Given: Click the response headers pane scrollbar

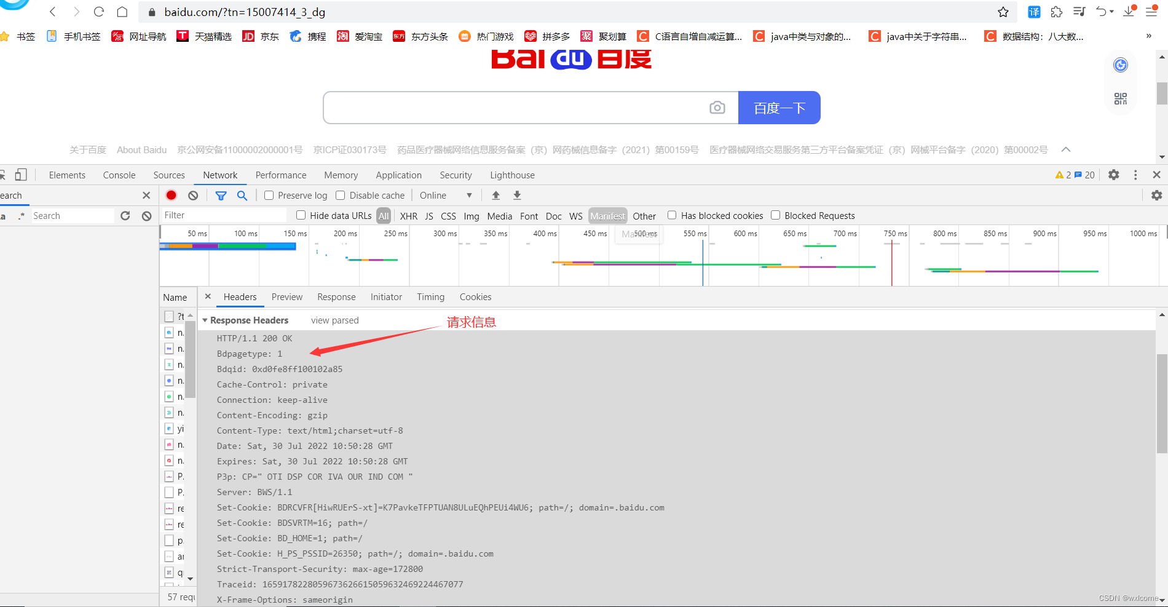Looking at the screenshot, I should pos(1162,403).
